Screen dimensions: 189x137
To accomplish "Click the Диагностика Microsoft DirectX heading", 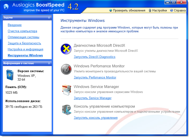I will click(x=100, y=45).
